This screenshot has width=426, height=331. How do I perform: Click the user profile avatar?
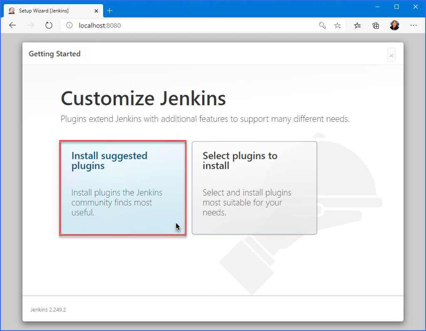[x=394, y=25]
